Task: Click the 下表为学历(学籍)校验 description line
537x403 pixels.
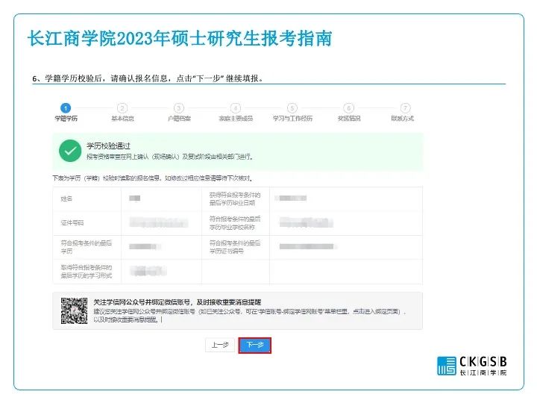Action: (x=153, y=178)
